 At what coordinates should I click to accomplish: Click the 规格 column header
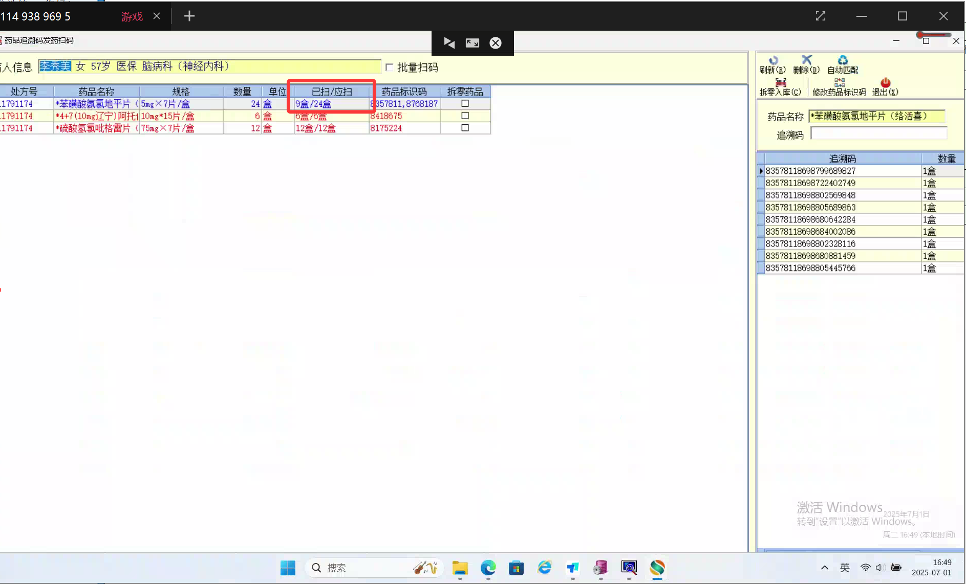pos(181,92)
